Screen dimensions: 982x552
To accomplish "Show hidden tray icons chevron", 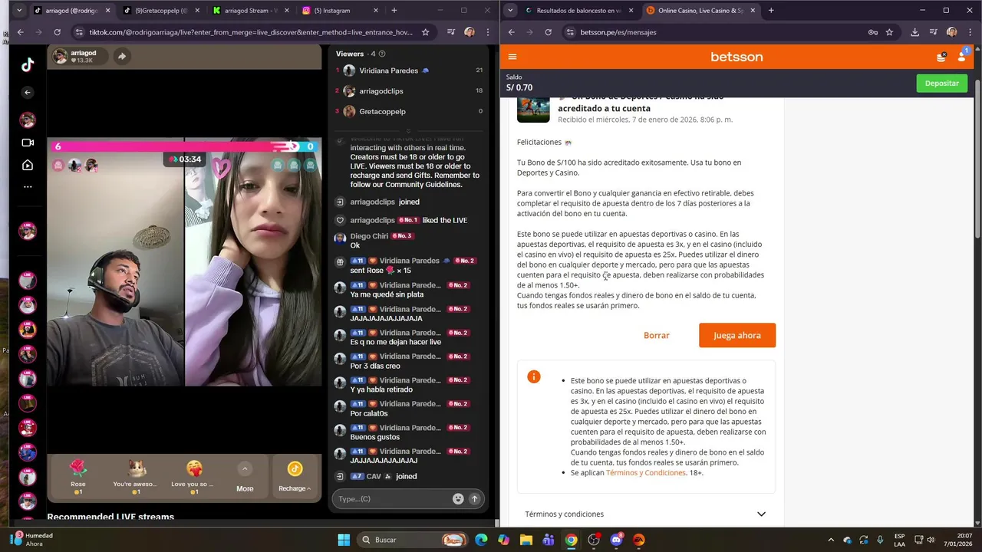I will click(831, 540).
